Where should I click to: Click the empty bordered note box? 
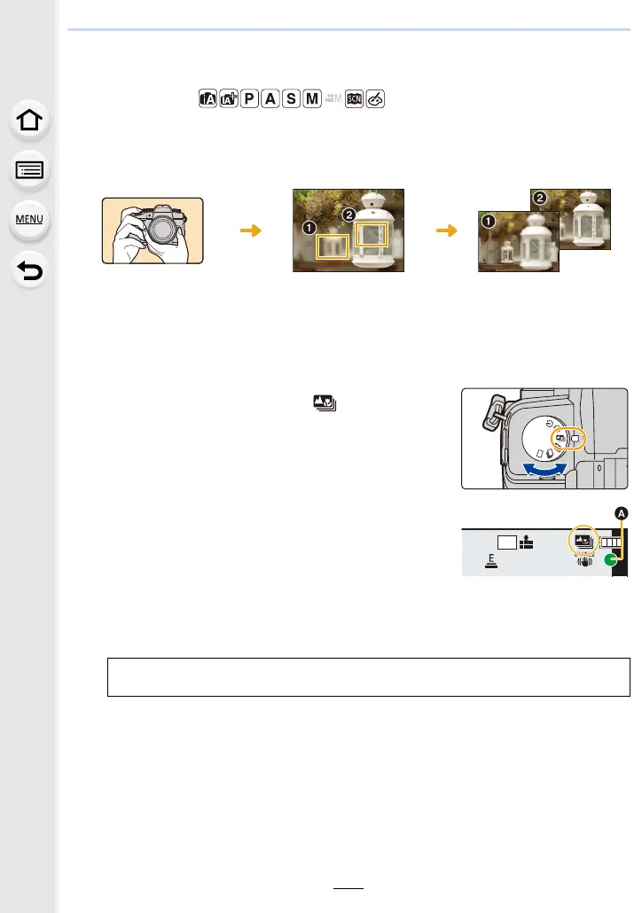coord(369,677)
